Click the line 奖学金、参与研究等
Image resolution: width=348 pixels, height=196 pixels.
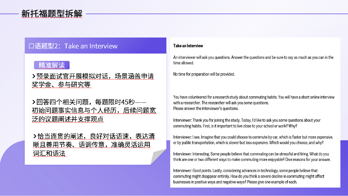click(61, 85)
